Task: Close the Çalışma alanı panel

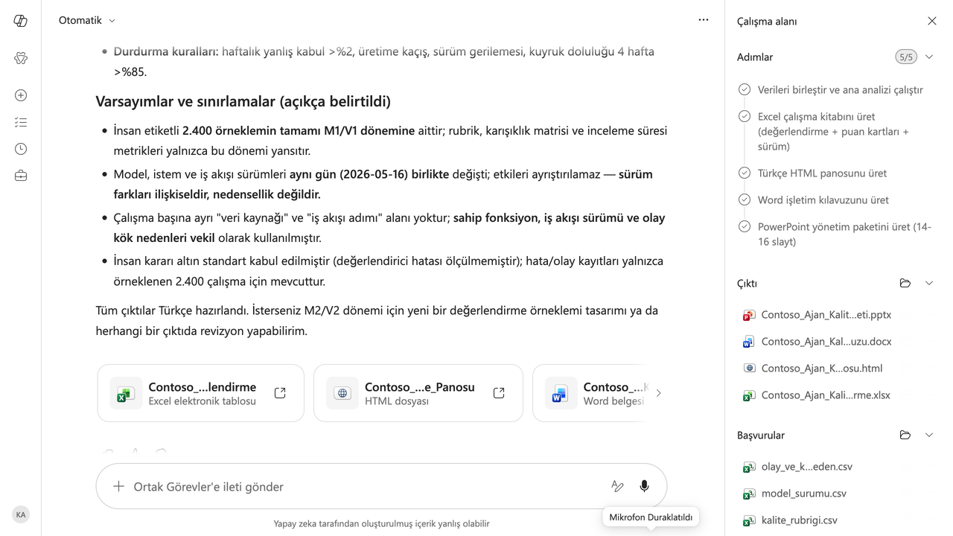Action: (931, 21)
